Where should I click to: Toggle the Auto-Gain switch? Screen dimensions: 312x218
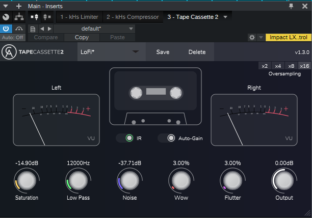click(171, 138)
